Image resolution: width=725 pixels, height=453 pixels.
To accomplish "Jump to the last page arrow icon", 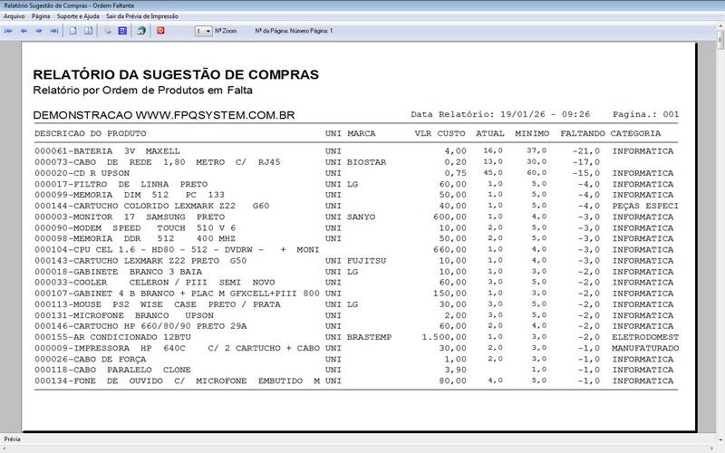I will coord(54,31).
